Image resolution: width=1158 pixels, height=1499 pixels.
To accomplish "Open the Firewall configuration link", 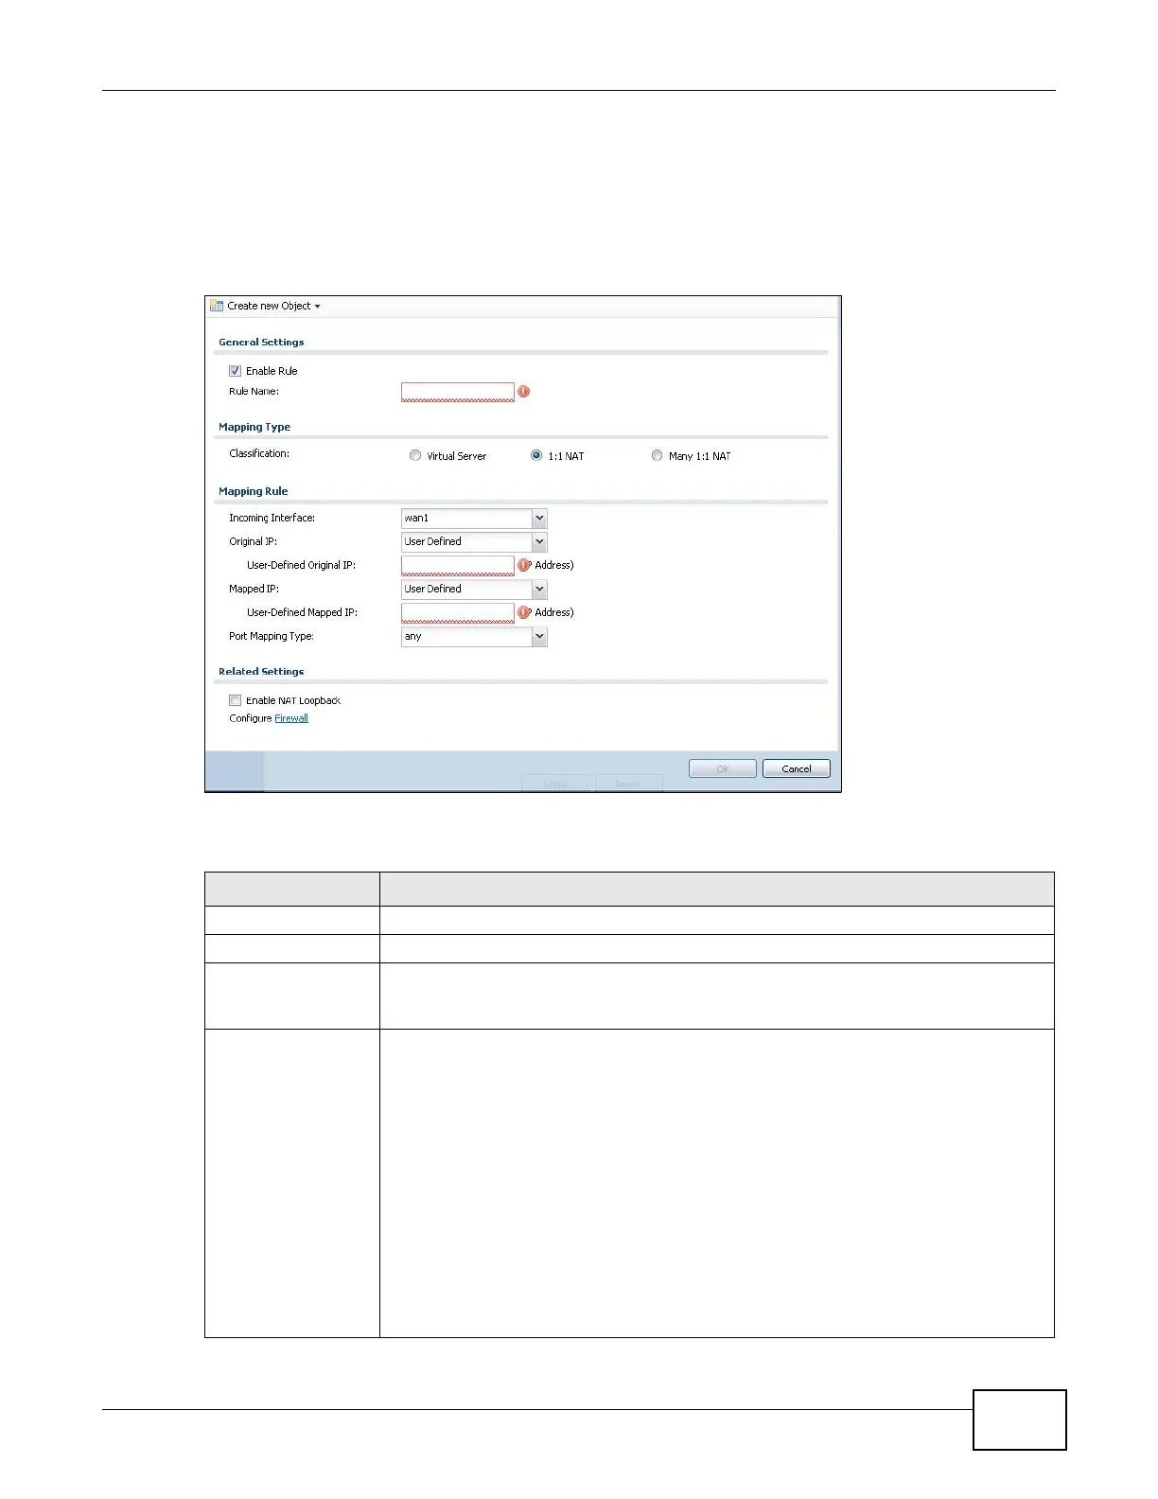I will pyautogui.click(x=291, y=718).
